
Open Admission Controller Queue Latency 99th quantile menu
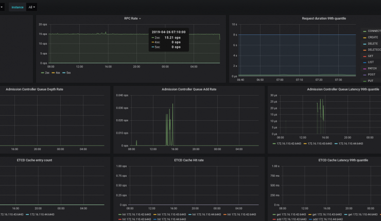343,89
